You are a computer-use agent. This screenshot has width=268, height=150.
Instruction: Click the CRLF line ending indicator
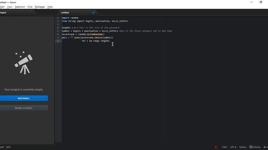224,147
